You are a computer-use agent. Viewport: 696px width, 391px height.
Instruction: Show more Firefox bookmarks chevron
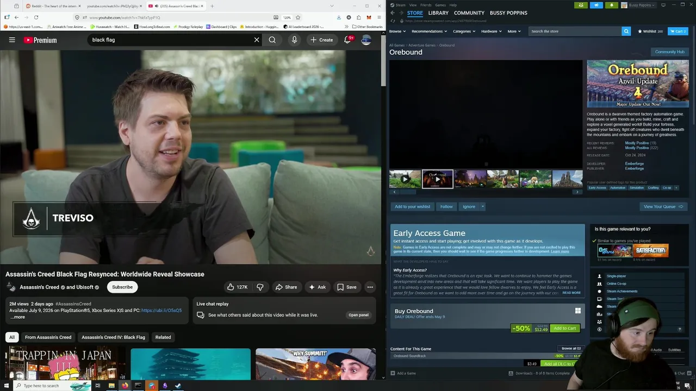(x=346, y=27)
